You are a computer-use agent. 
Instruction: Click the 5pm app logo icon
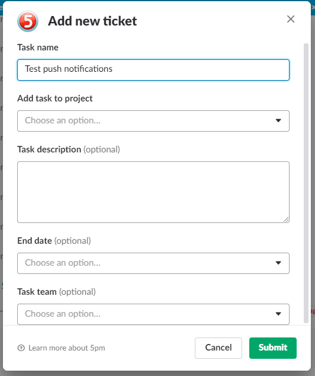(28, 21)
